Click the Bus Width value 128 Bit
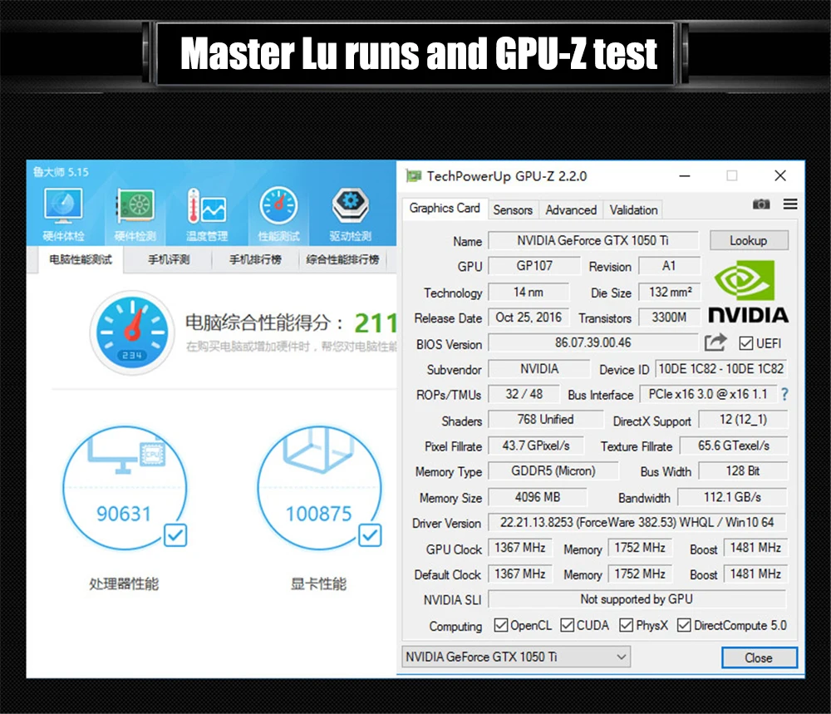 coord(742,470)
